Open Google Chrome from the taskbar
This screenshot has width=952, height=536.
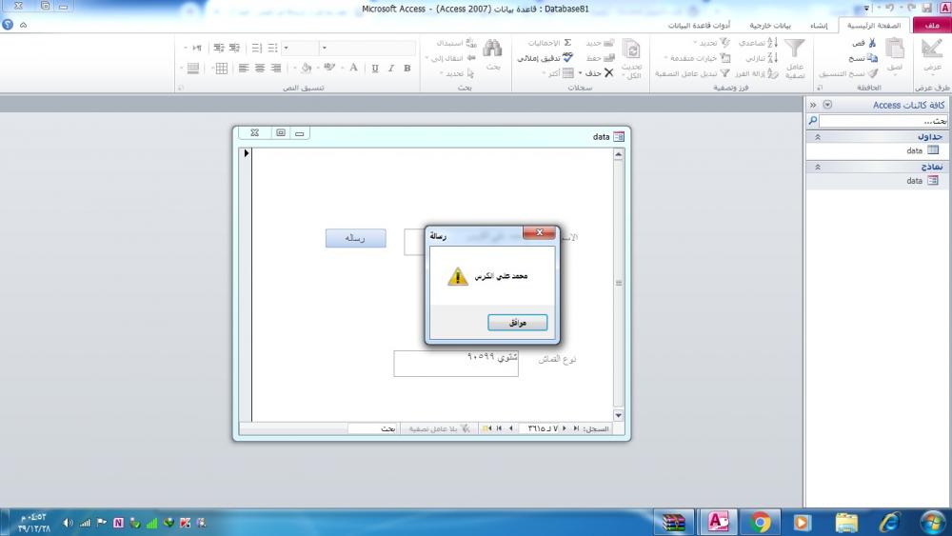[x=760, y=522]
